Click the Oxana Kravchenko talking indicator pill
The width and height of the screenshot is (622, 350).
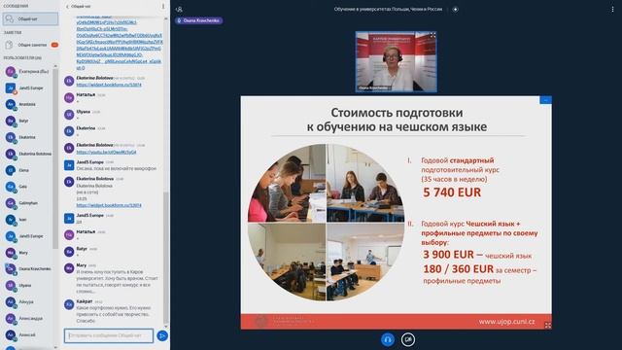point(198,20)
